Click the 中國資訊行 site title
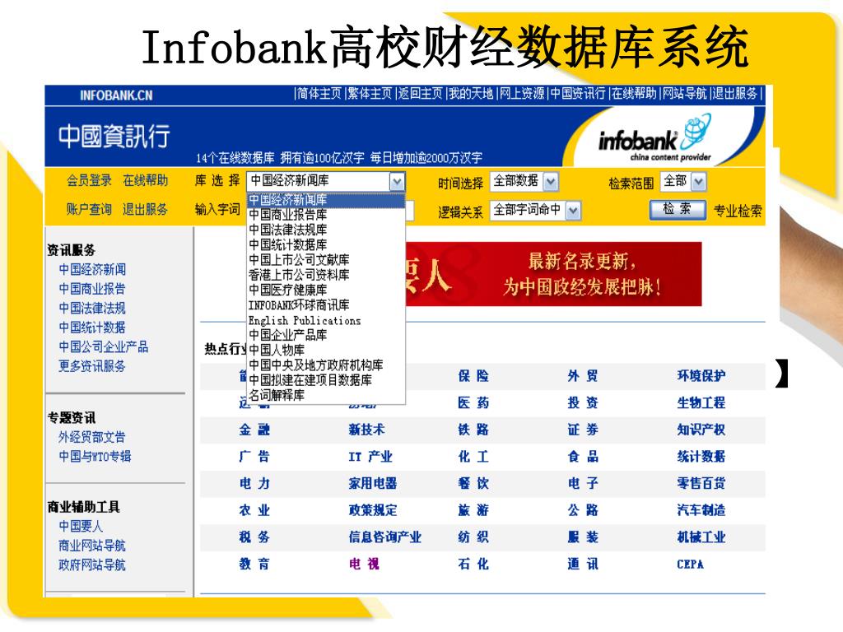The height and width of the screenshot is (632, 843). [114, 136]
